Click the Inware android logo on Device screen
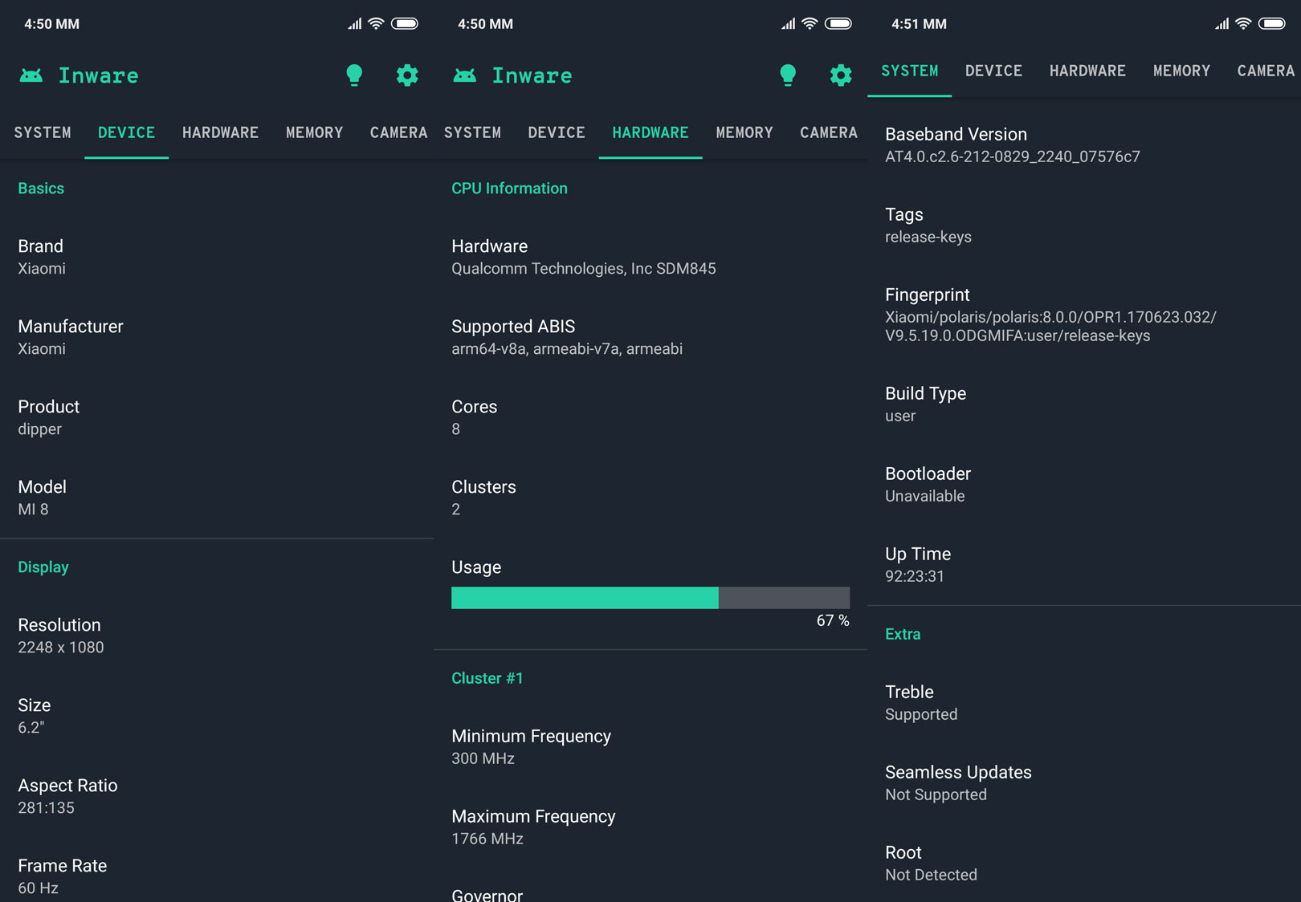The width and height of the screenshot is (1301, 902). click(x=31, y=75)
